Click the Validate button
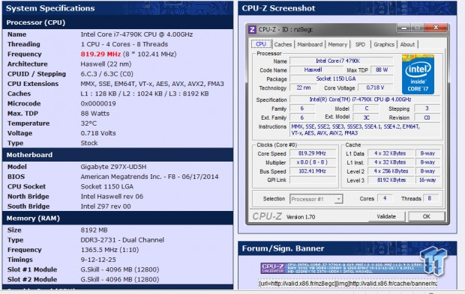Screen dimensions: 465x294 click(x=386, y=216)
